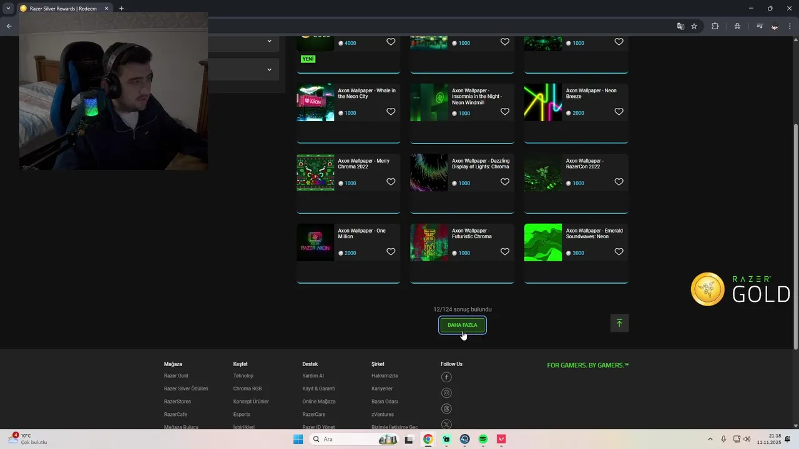Open the zVentures link

[x=383, y=415]
